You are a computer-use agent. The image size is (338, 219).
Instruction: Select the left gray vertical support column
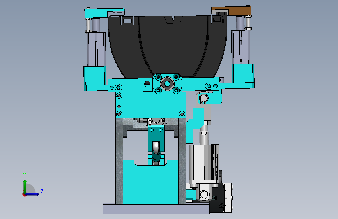pyautogui.click(x=119, y=161)
